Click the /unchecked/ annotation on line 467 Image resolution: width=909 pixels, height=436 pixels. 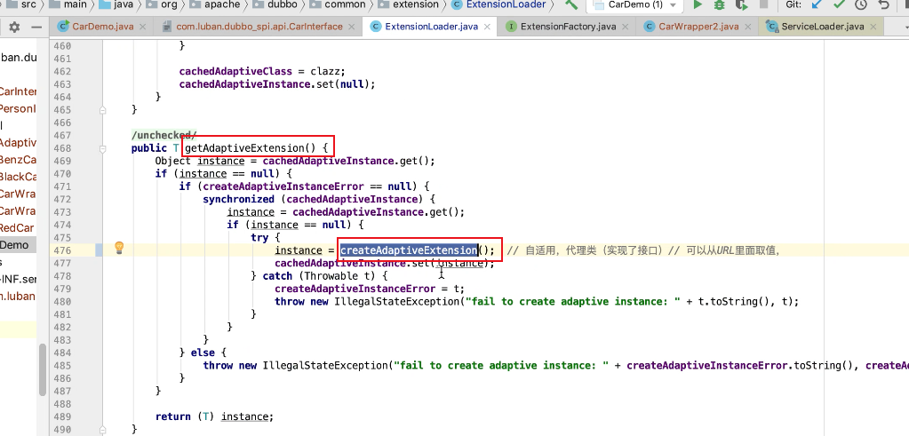(x=164, y=135)
